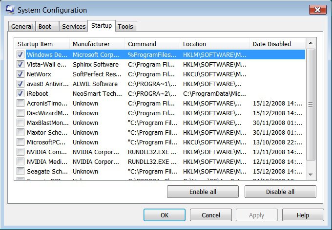Check the NVIDIA Medi... startup checkbox
The image size is (332, 230).
[x=21, y=161]
